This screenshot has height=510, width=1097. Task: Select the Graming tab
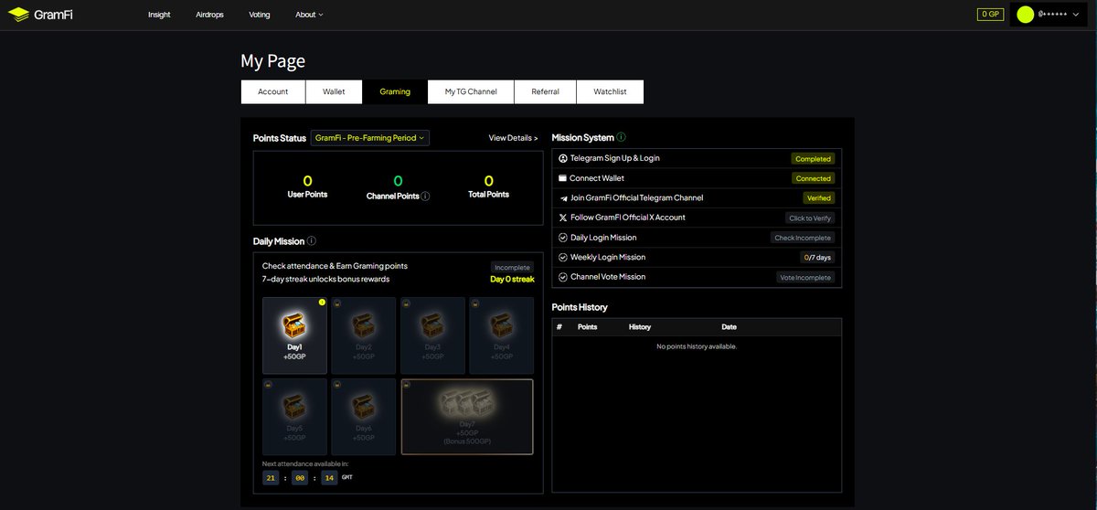tap(395, 91)
